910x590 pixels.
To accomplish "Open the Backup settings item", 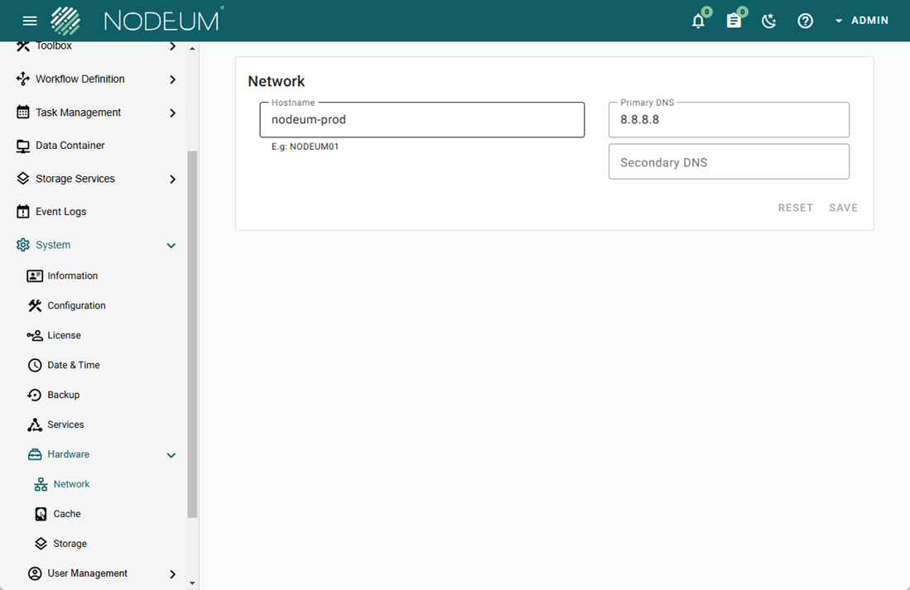I will tap(63, 395).
